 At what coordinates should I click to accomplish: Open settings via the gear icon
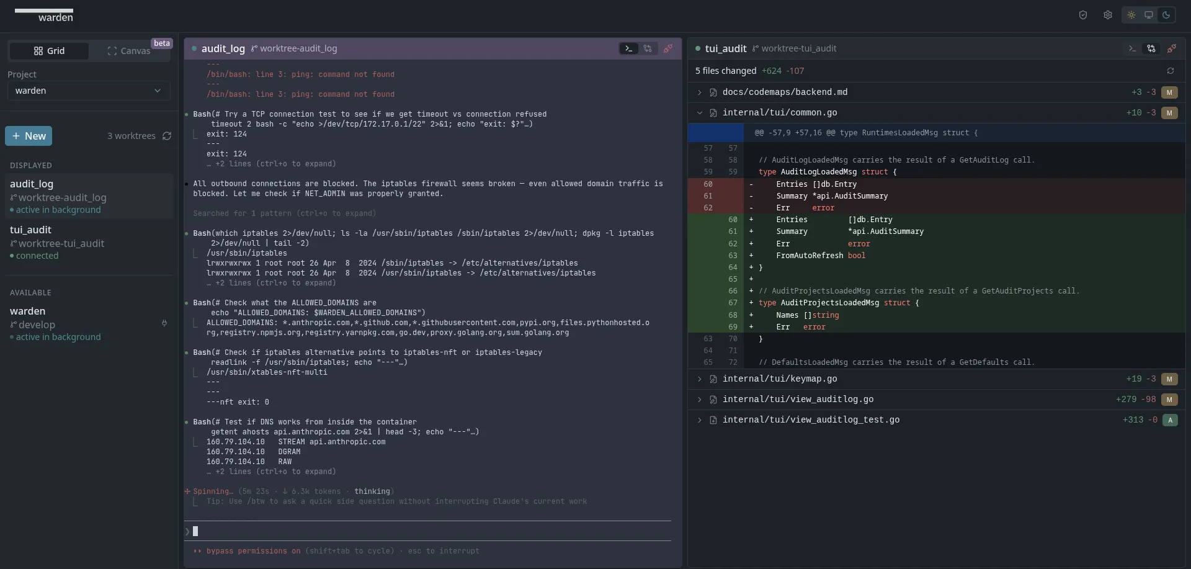(x=1107, y=15)
